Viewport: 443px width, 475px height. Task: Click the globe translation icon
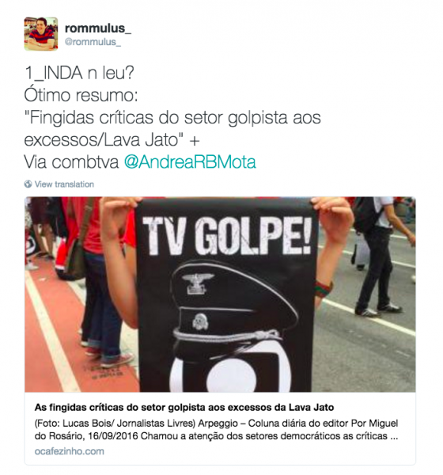click(28, 184)
